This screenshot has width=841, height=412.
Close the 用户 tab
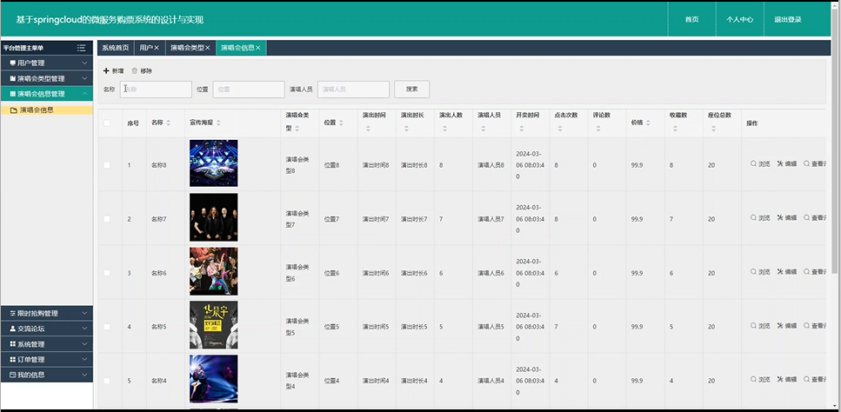tap(157, 48)
